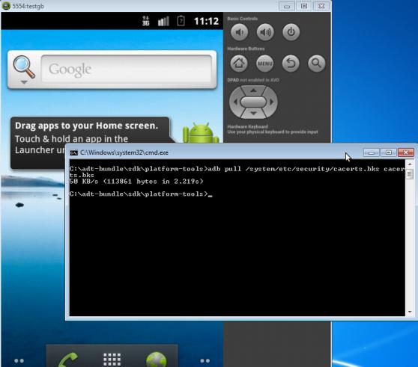Screen dimensions: 418x367
Task: Close the 5554:testgb emulator window
Action: click(x=321, y=6)
